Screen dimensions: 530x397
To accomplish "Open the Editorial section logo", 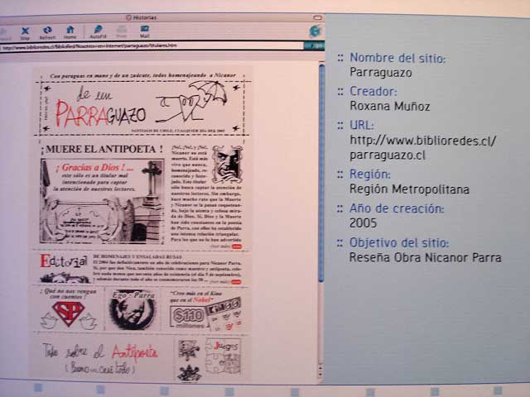I will click(64, 268).
